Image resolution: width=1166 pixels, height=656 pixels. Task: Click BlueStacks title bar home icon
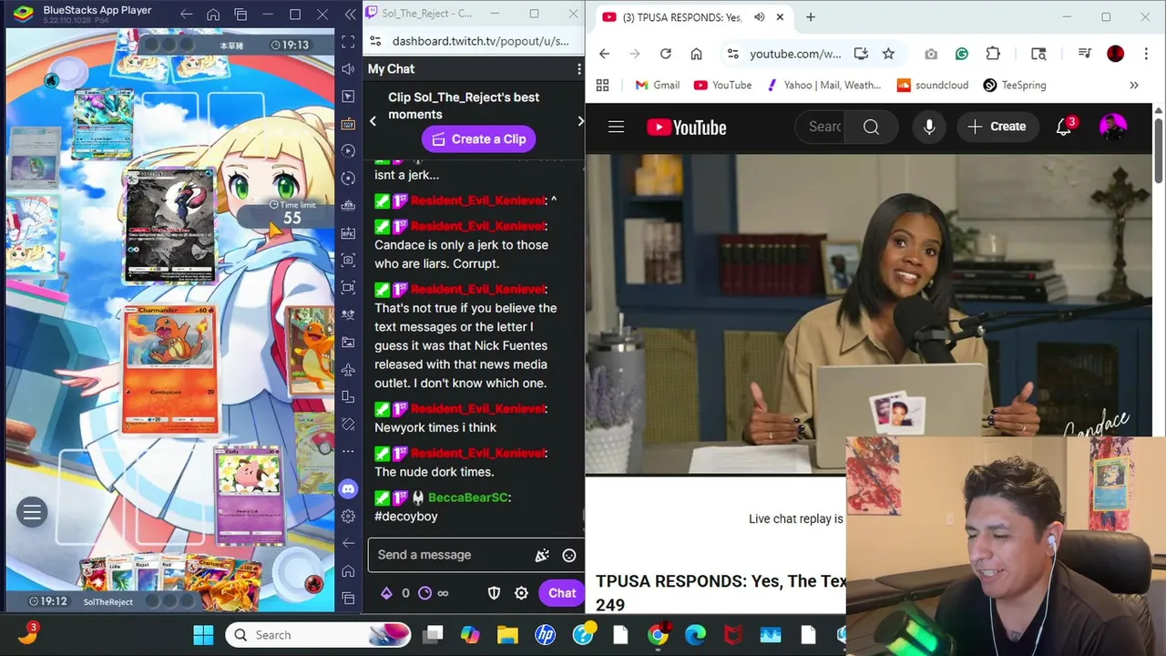pos(213,15)
